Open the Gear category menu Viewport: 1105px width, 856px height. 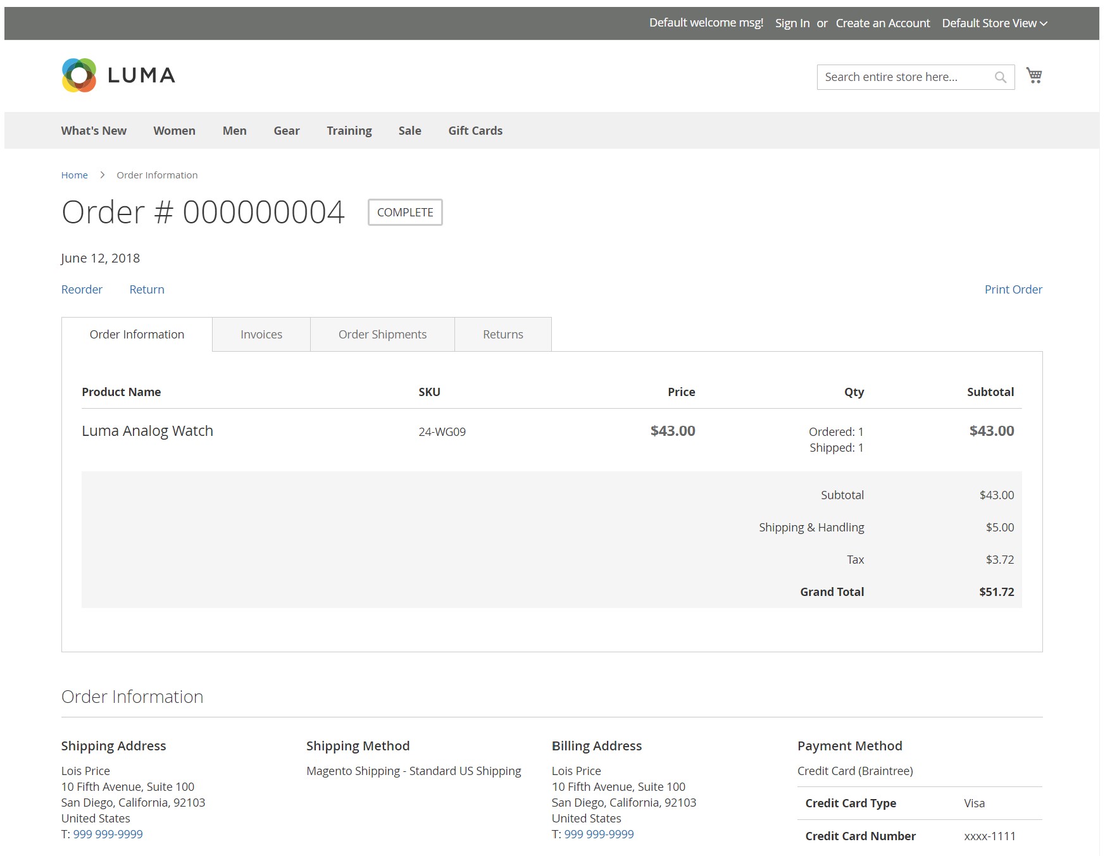pyautogui.click(x=286, y=130)
